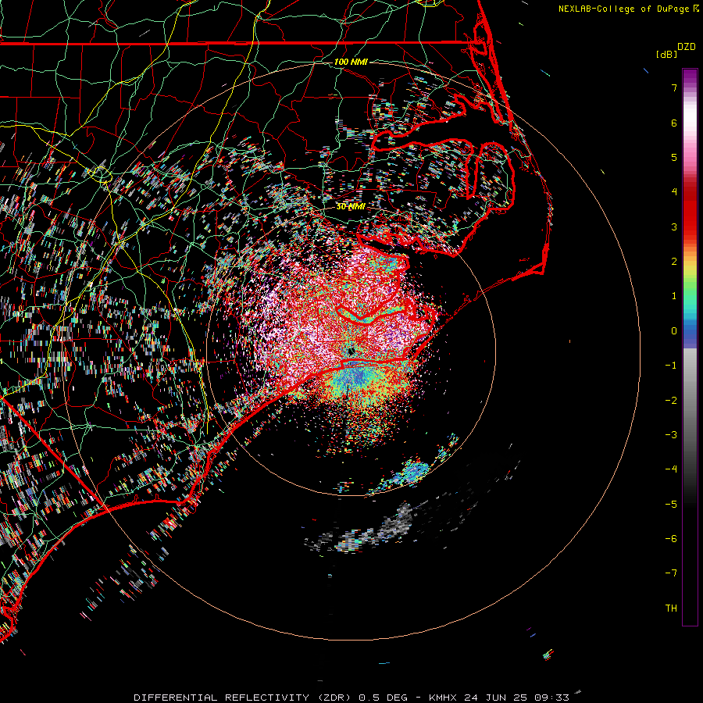This screenshot has height=703, width=703.
Task: Click the TH threshold label on the scale
Action: pos(671,608)
